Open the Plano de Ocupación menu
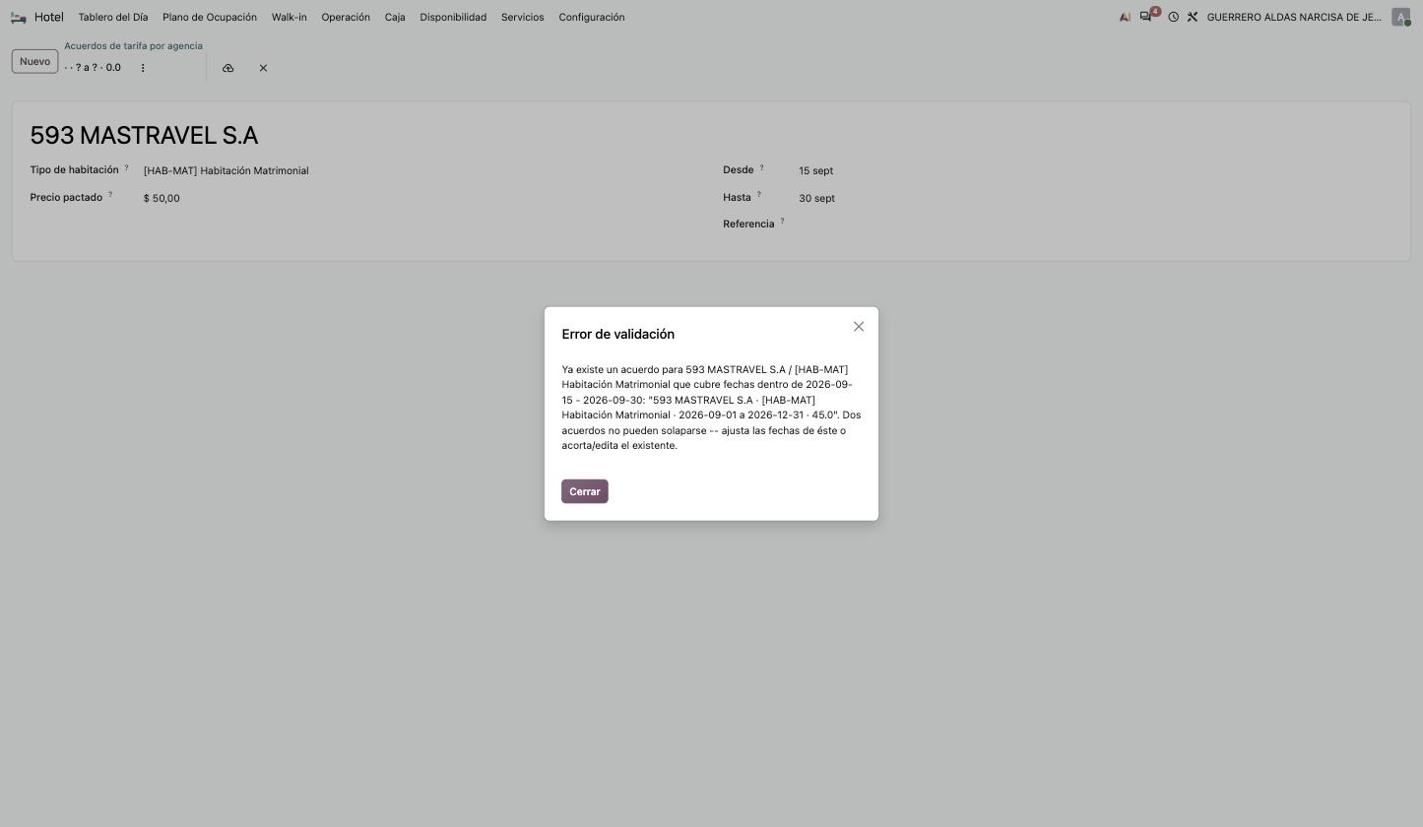 point(210,17)
